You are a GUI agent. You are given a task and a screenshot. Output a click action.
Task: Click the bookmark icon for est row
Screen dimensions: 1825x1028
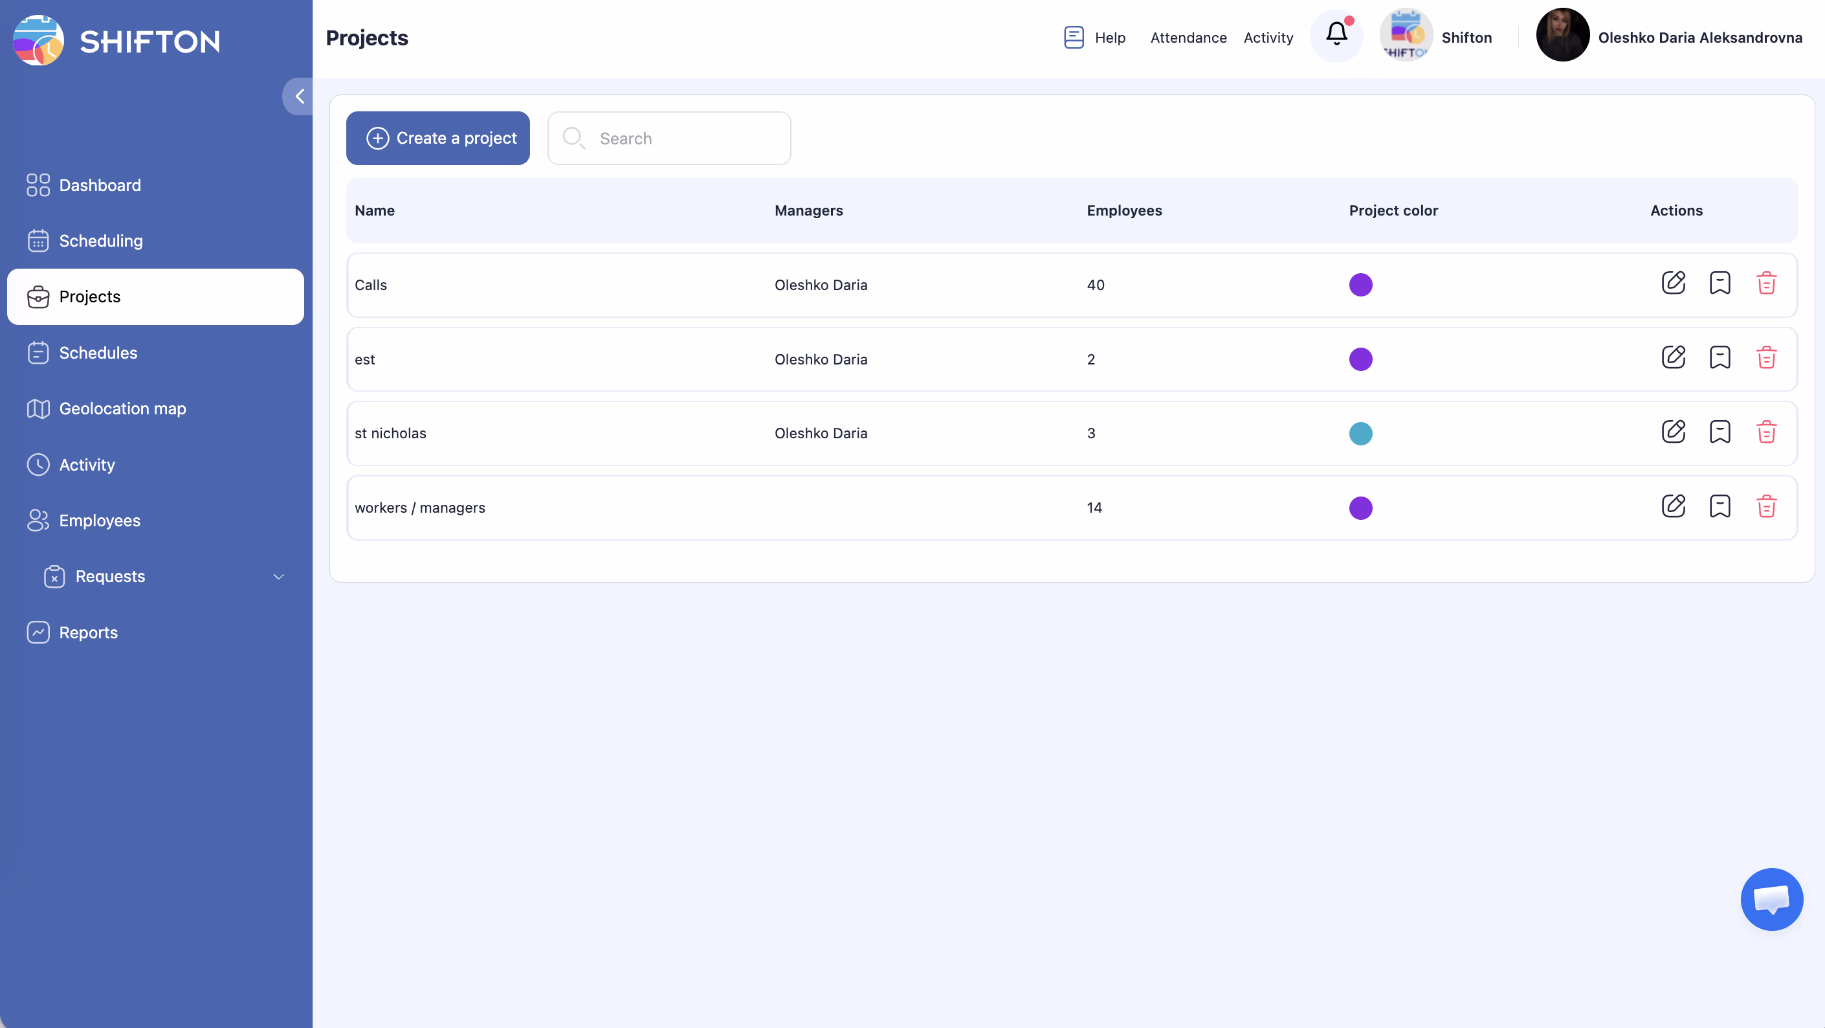click(1720, 358)
